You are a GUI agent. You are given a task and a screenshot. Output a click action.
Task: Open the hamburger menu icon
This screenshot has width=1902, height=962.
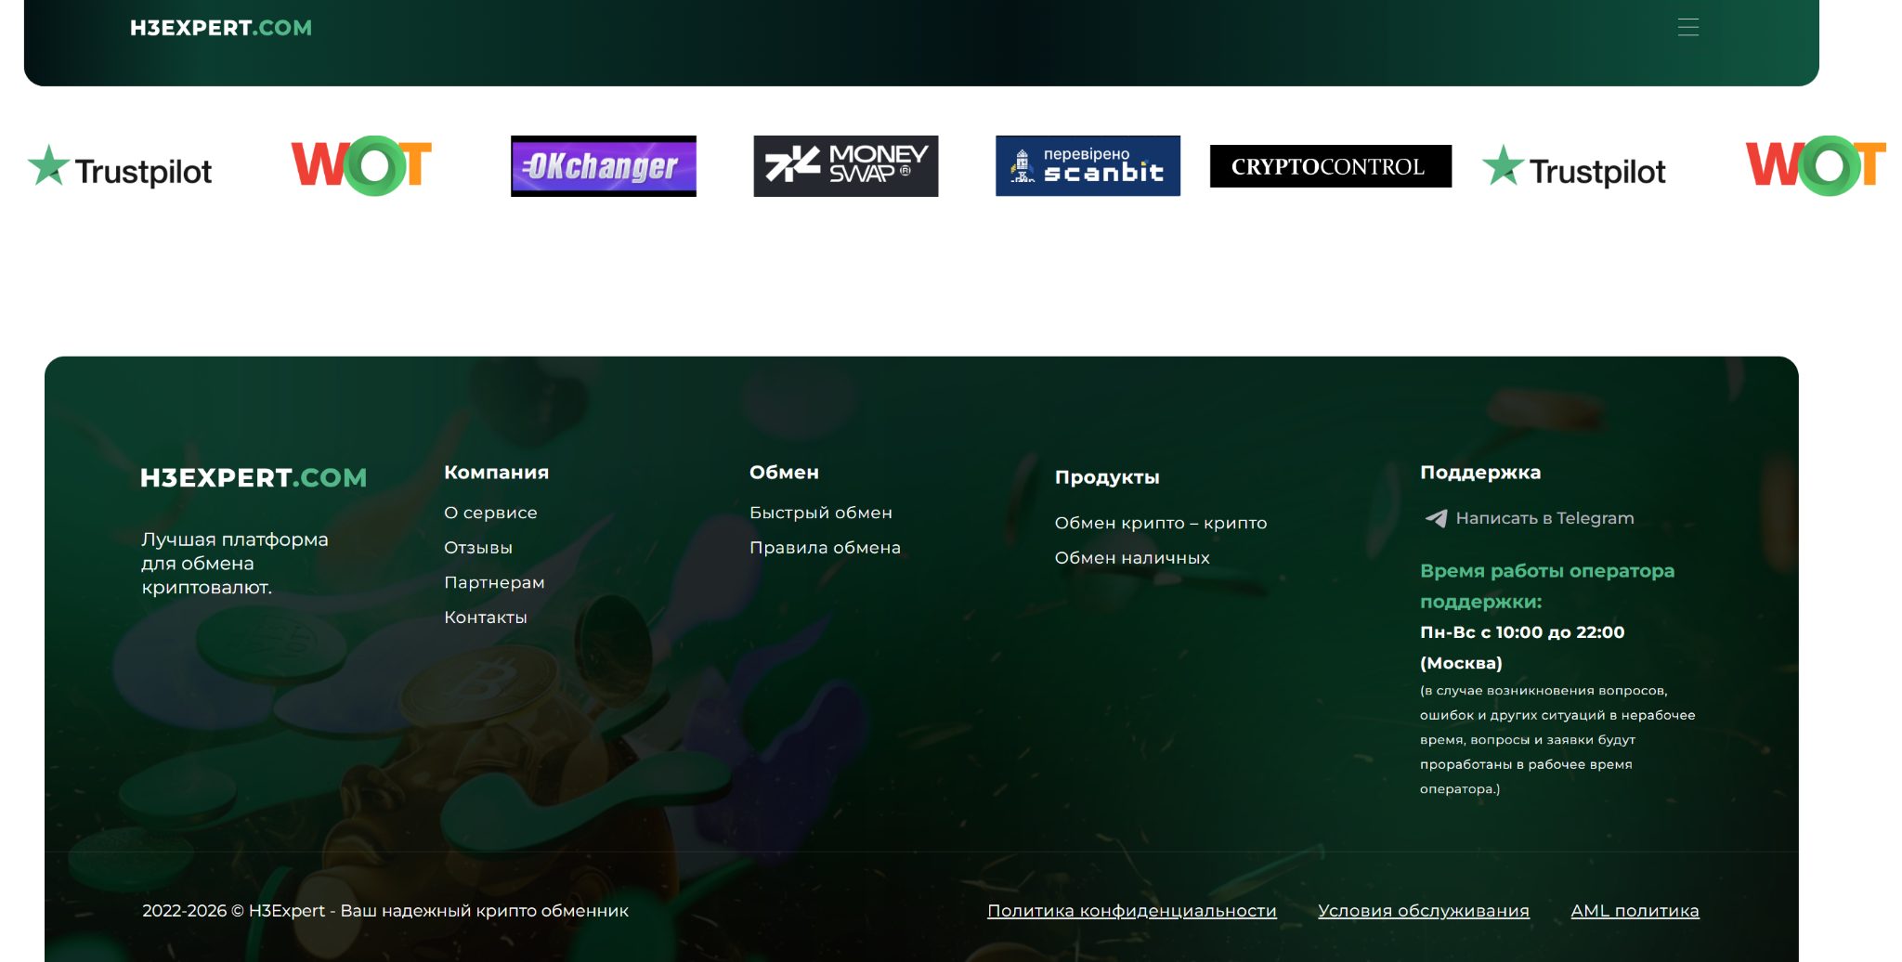pos(1688,28)
